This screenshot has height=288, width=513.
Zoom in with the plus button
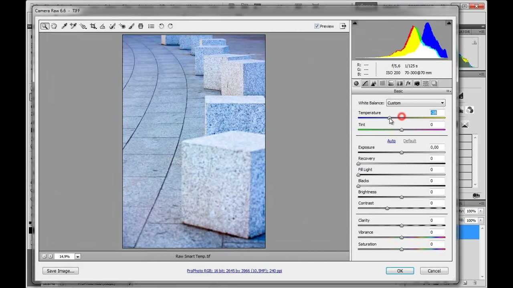pyautogui.click(x=50, y=256)
